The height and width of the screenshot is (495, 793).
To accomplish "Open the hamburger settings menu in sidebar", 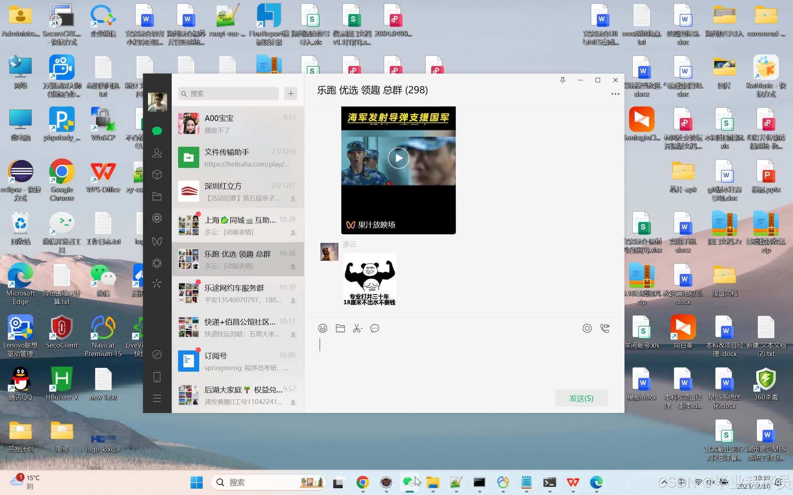I will (157, 398).
